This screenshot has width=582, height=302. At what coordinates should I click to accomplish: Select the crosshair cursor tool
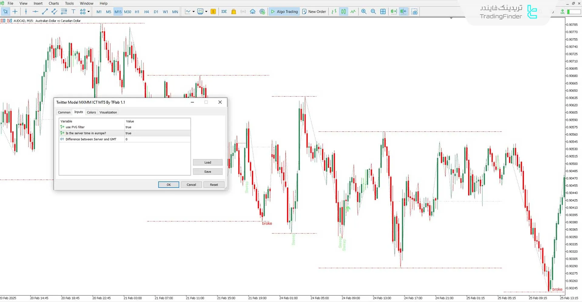click(15, 12)
